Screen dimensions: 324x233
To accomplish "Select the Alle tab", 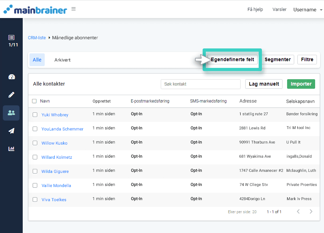I will pyautogui.click(x=37, y=60).
